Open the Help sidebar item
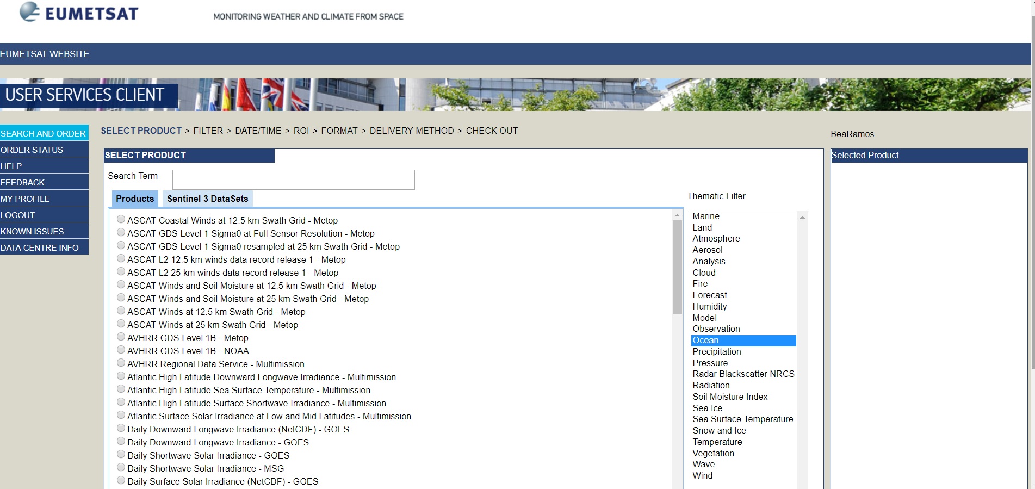The image size is (1035, 489). tap(44, 166)
